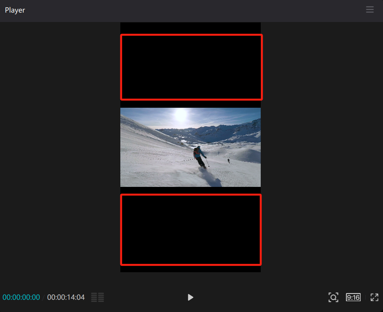383x312 pixels.
Task: Click the lower red-outlined black area
Action: click(191, 230)
